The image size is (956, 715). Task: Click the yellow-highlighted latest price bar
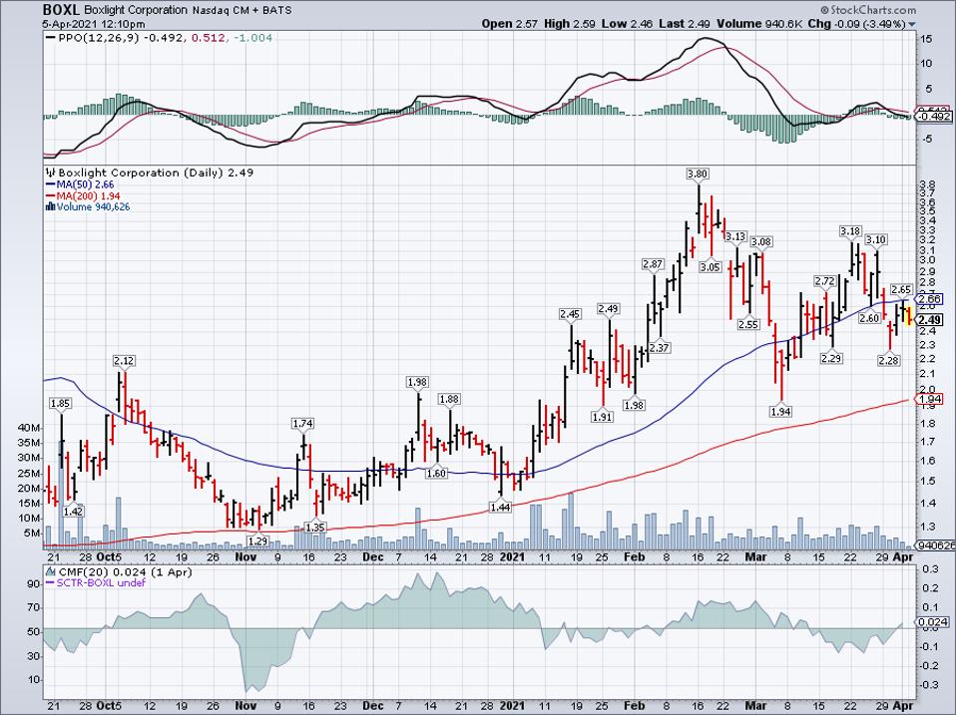coord(910,317)
